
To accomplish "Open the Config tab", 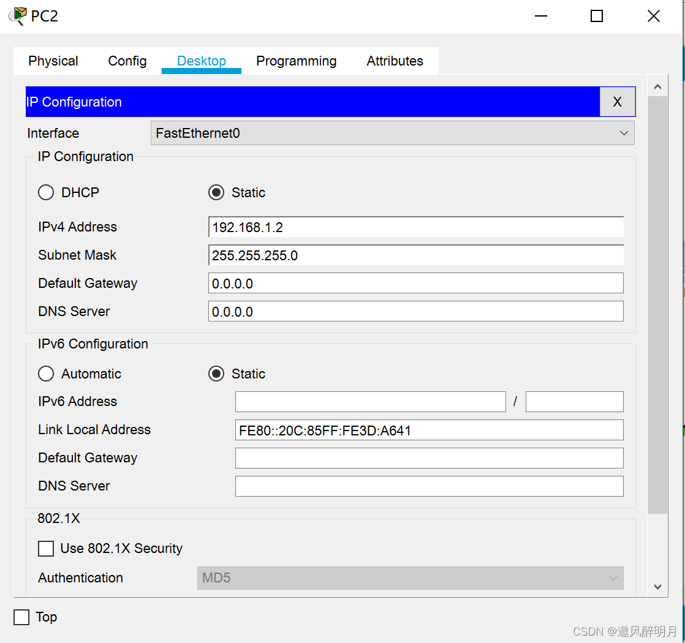I will tap(127, 61).
